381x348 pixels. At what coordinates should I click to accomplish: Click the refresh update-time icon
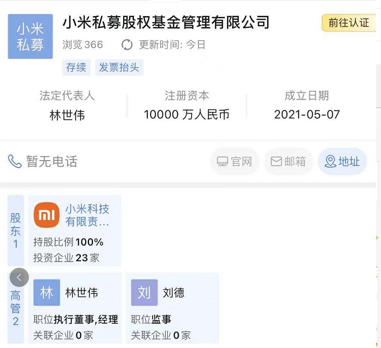click(x=127, y=45)
